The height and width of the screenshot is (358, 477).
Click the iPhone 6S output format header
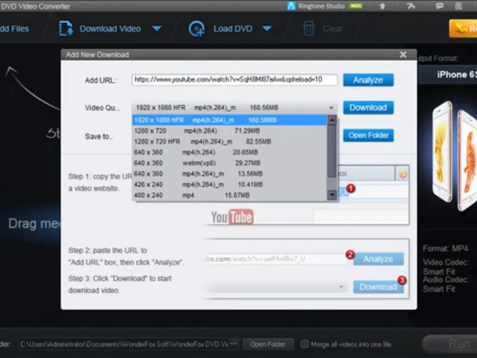(x=447, y=75)
